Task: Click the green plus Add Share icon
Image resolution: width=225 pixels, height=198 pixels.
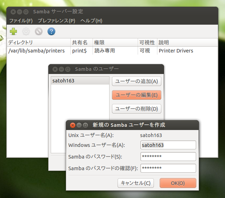Action: point(13,32)
